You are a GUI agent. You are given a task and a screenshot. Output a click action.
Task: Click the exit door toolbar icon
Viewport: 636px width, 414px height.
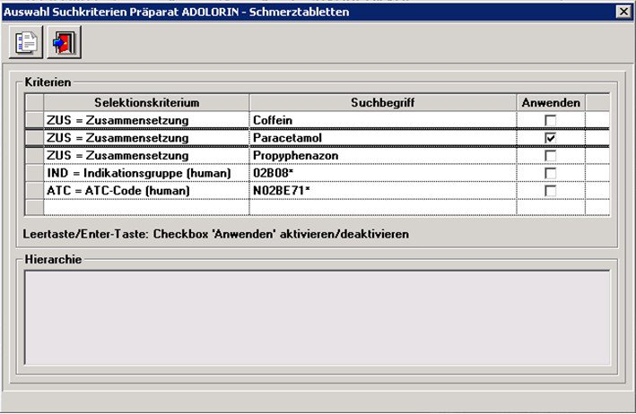(x=63, y=42)
